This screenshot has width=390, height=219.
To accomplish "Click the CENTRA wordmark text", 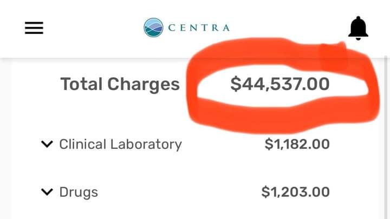I will click(199, 28).
